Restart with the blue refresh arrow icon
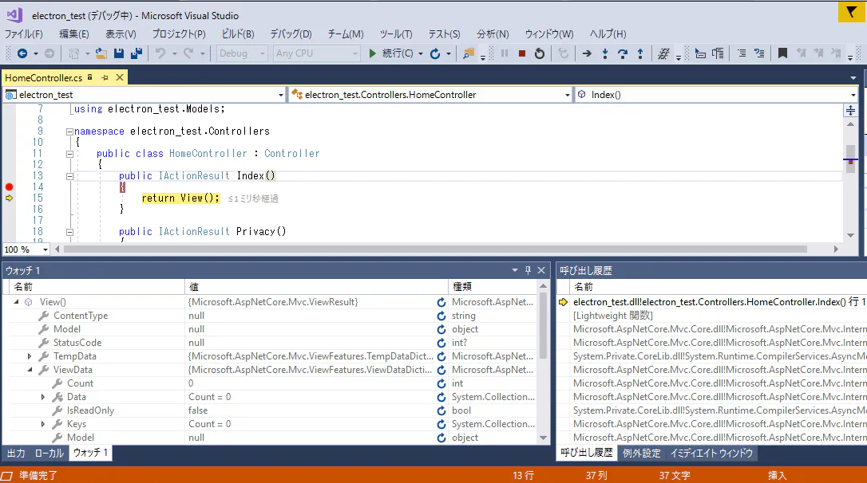867x483 pixels. point(435,53)
